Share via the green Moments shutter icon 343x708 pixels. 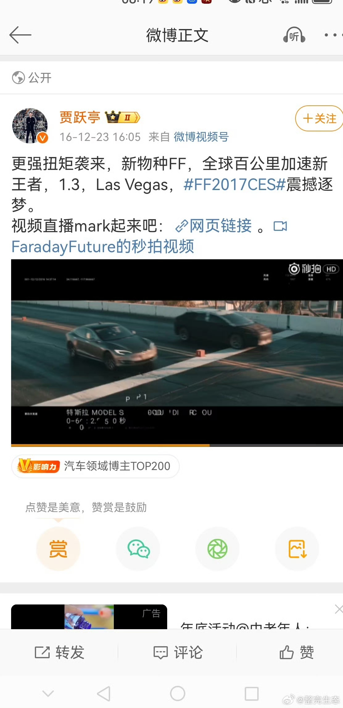[217, 549]
